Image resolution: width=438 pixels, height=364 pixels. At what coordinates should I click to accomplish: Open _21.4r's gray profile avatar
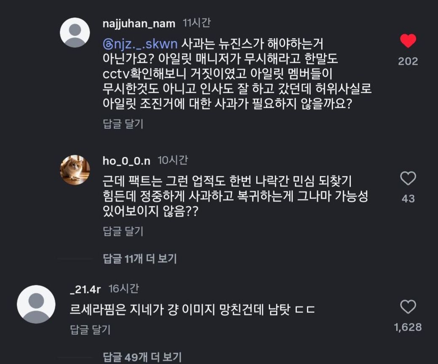point(36,304)
